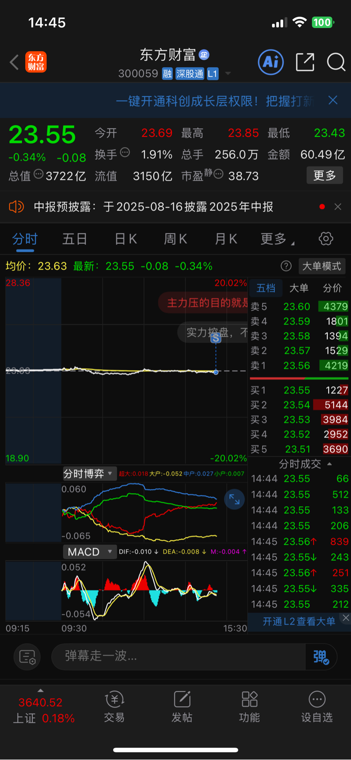Screen dimensions: 351x760
Task: Close the 科创成长层 banner
Action: pyautogui.click(x=333, y=100)
